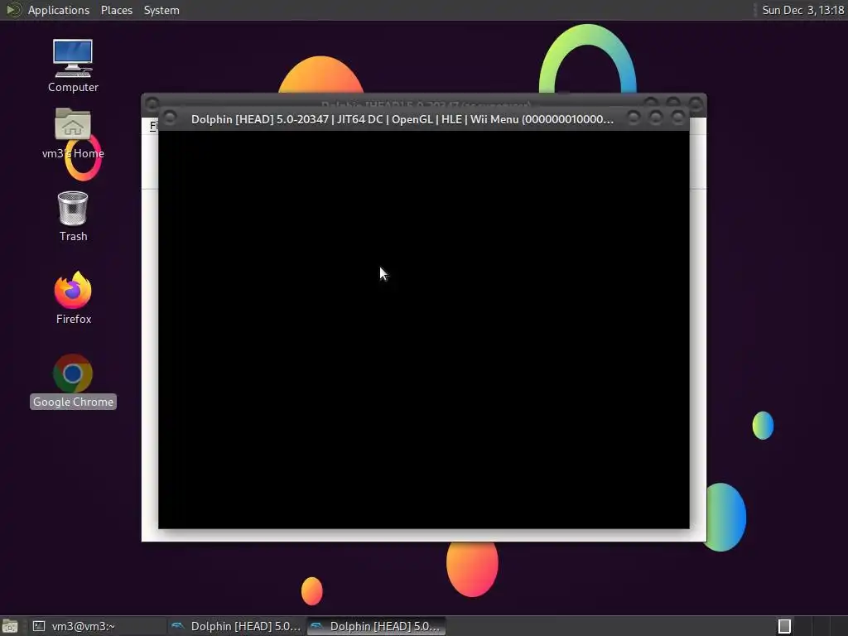The width and height of the screenshot is (848, 636).
Task: Switch to the non-highlighted Dolphin taskbar entry
Action: [x=236, y=626]
